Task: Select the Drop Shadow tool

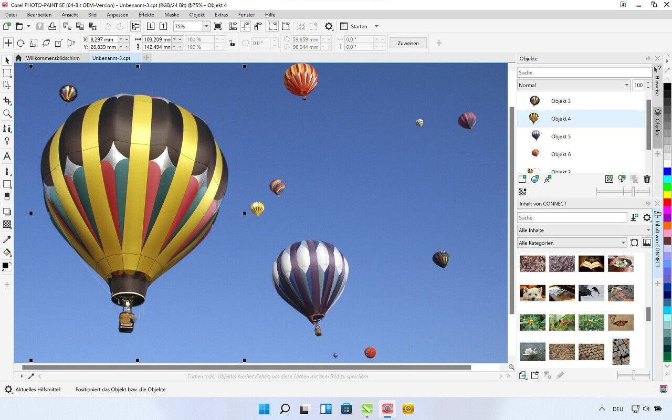Action: (7, 212)
